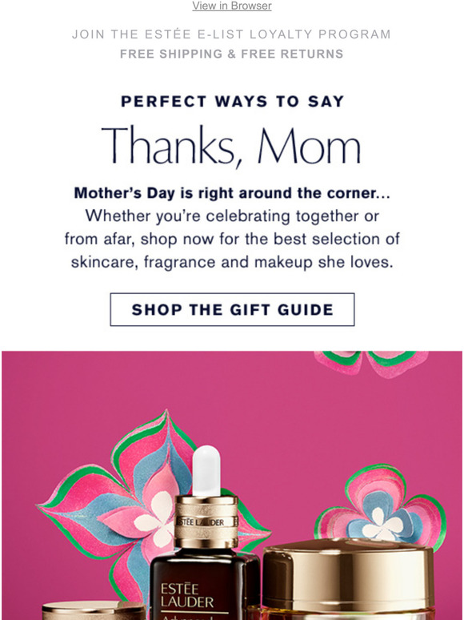Click the Thanks, Mom headline
The height and width of the screenshot is (620, 464).
tap(232, 146)
